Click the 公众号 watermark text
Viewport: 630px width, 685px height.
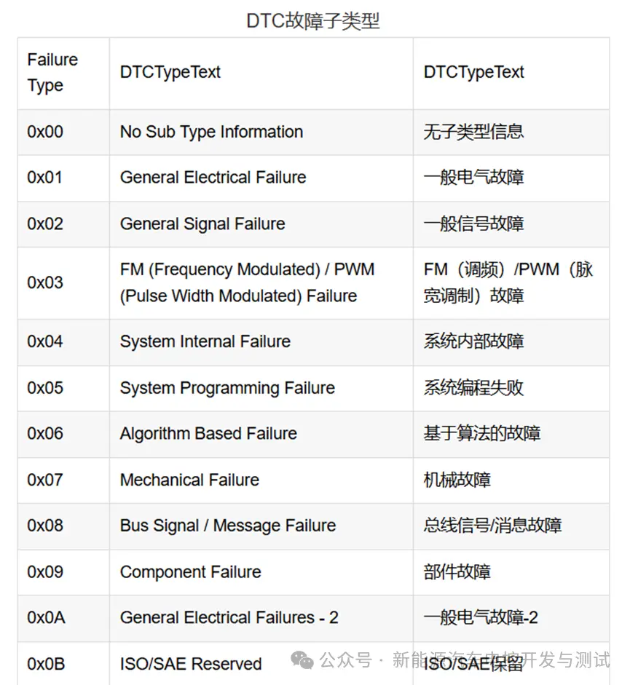click(345, 660)
